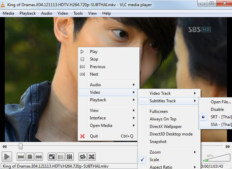232x169 pixels.
Task: Click Stop in the context menu
Action: (109, 59)
